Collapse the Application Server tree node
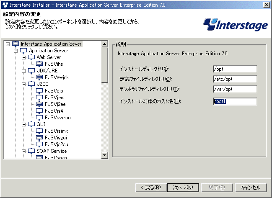Screen dimensions: 272x198 pyautogui.click(x=16, y=51)
